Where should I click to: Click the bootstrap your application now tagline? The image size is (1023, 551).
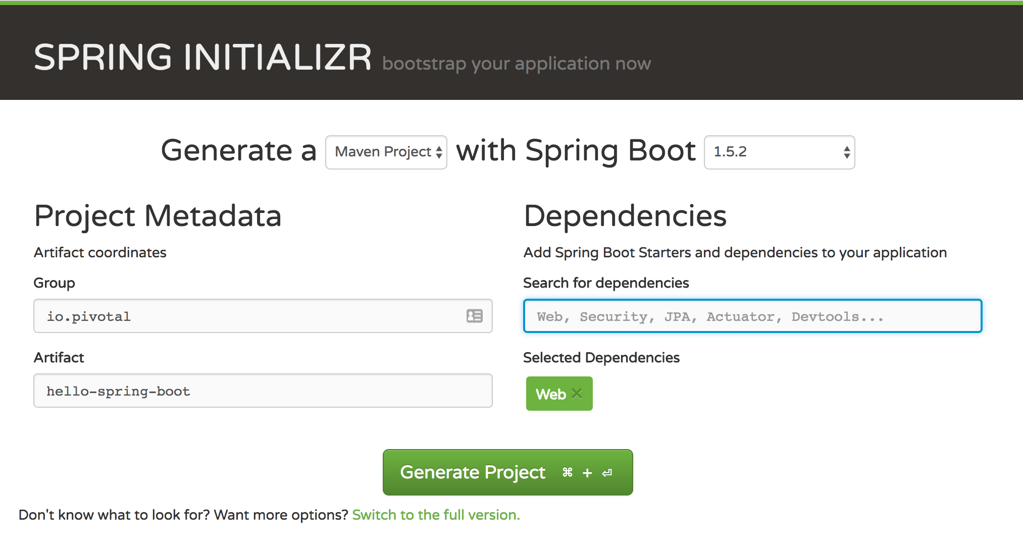517,64
